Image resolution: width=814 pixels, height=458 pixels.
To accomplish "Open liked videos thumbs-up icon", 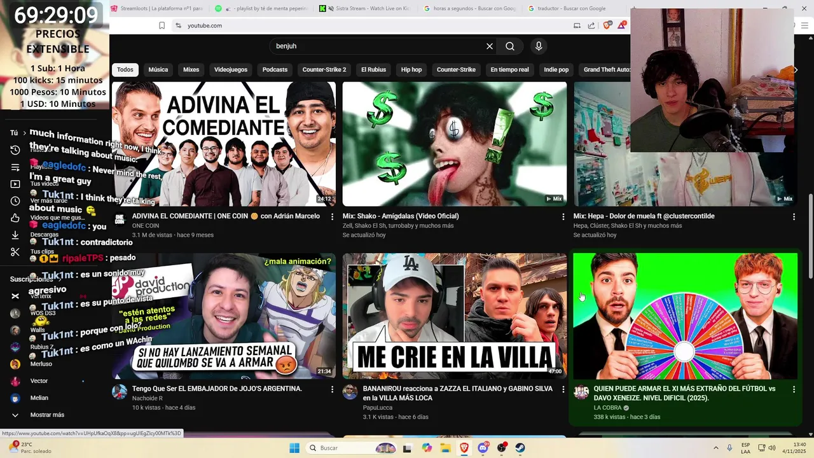I will [x=15, y=218].
